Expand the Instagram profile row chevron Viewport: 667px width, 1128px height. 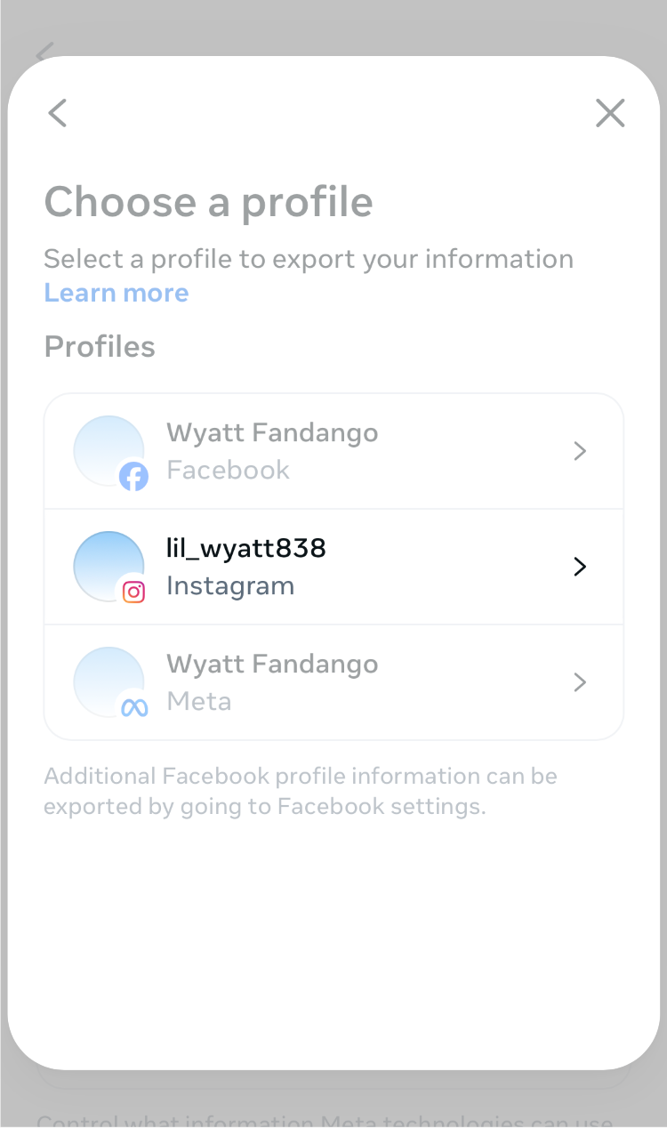580,567
